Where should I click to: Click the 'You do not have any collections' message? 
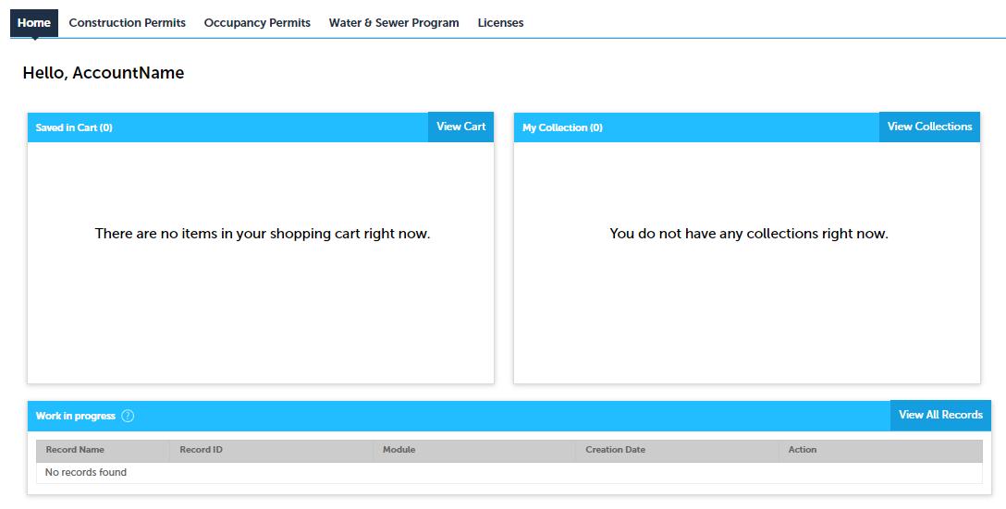click(749, 234)
